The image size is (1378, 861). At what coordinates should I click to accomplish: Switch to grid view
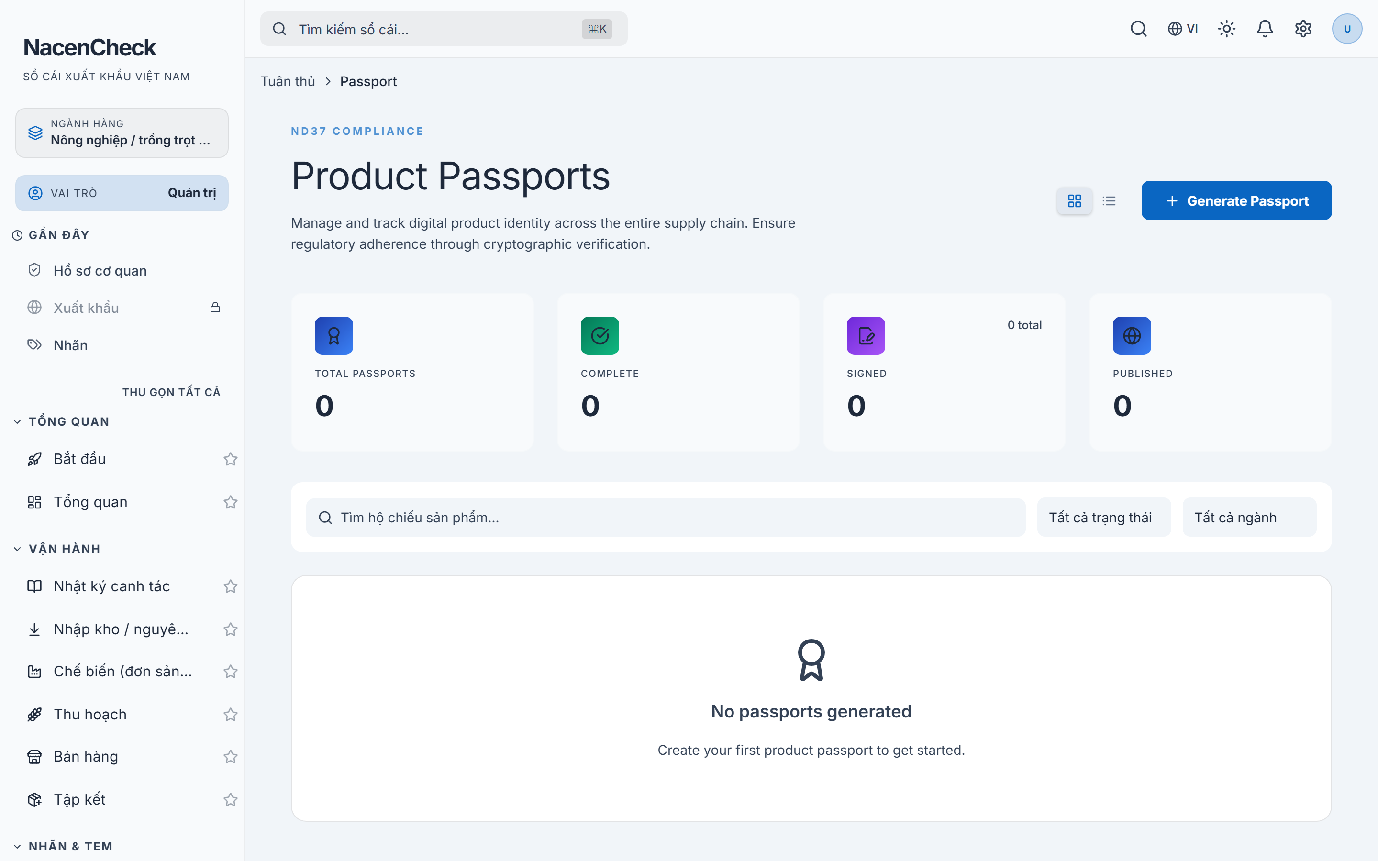click(1075, 200)
